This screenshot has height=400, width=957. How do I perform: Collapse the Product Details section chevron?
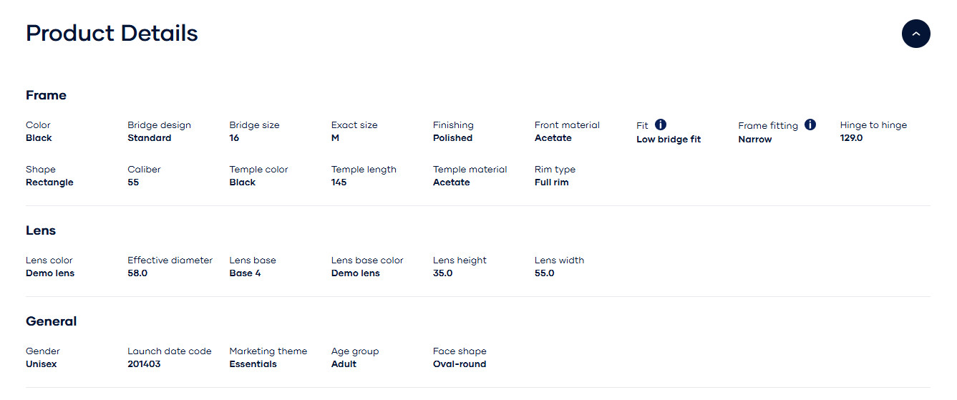tap(915, 34)
